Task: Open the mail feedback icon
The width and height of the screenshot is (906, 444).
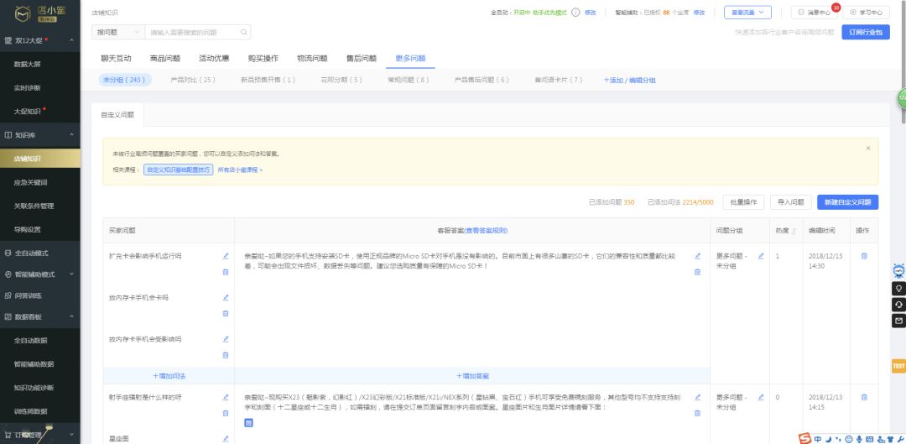Action: tap(898, 321)
